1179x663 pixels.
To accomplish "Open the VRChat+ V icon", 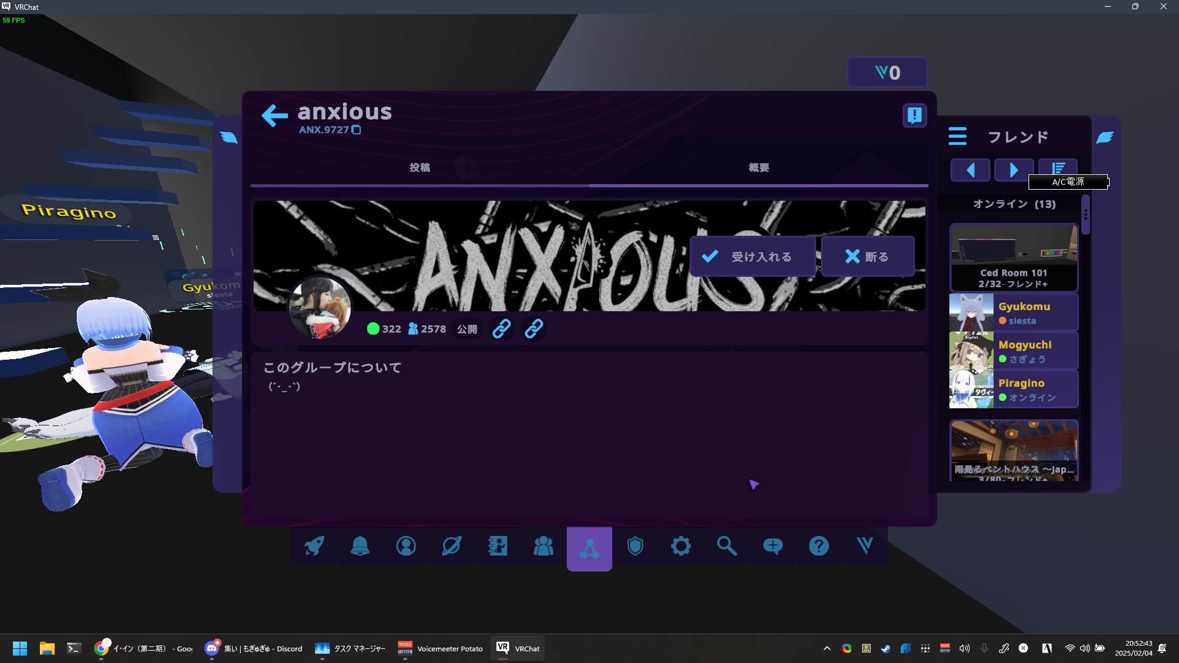I will pyautogui.click(x=864, y=546).
